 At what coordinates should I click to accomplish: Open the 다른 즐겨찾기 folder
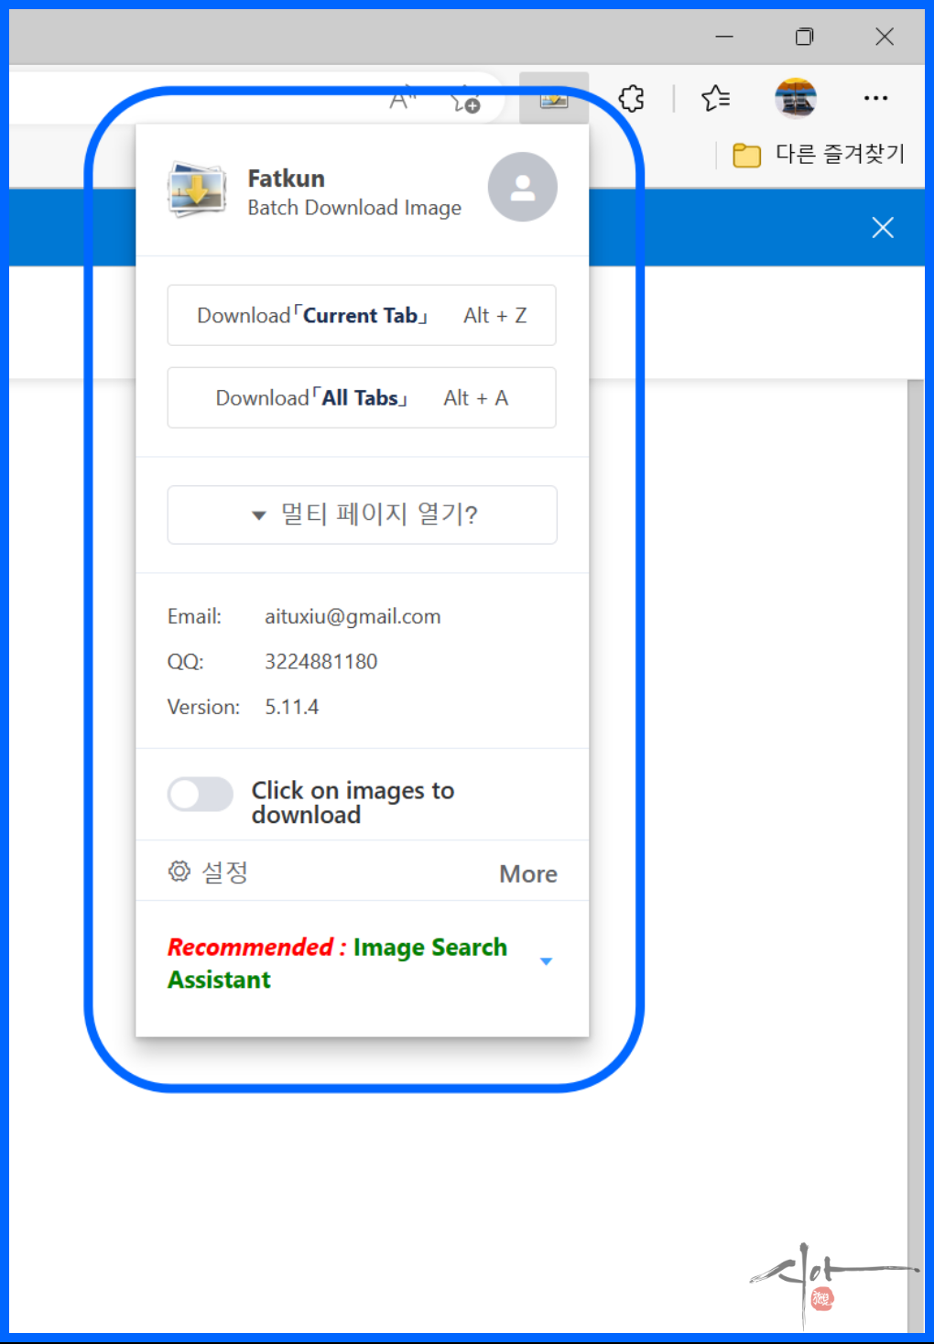tap(819, 154)
